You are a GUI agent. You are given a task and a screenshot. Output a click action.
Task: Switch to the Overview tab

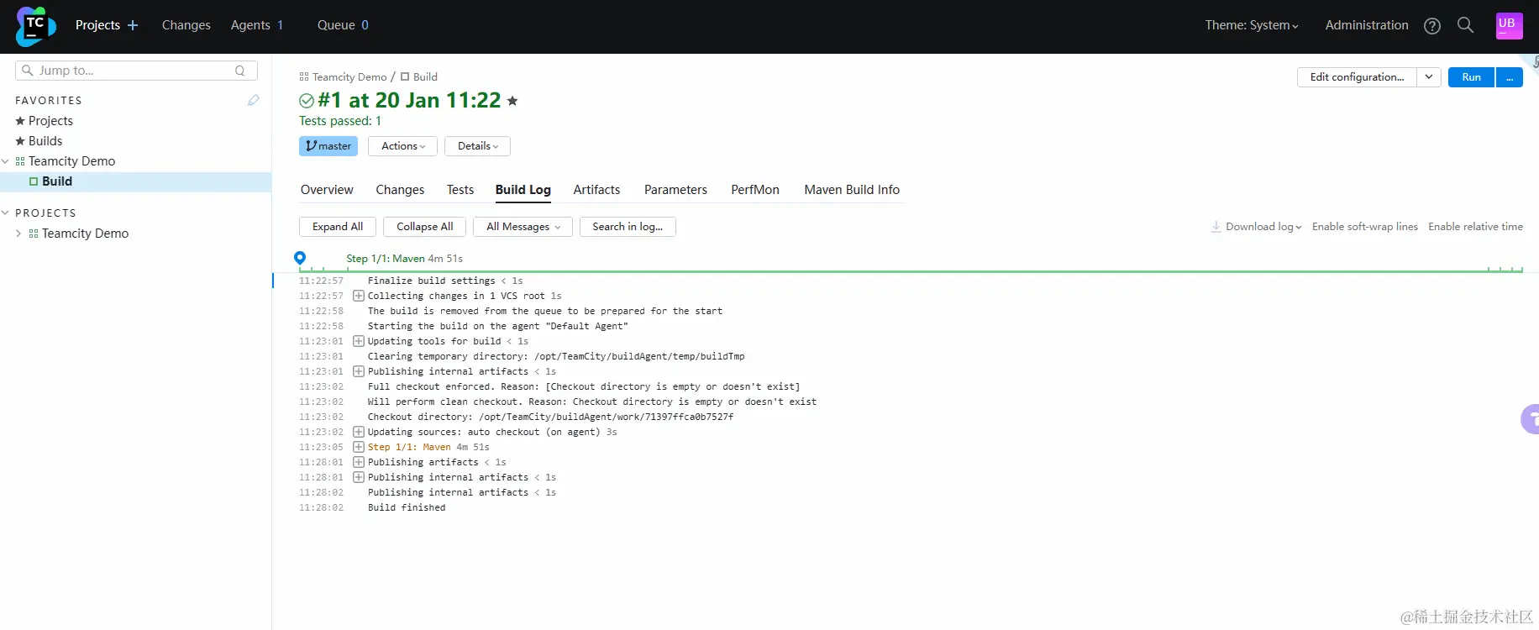coord(327,190)
